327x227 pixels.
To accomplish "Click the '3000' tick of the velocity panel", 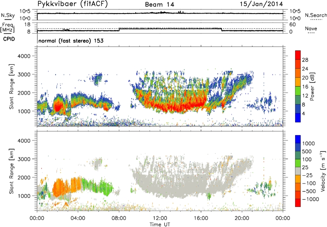I will click(x=24, y=159).
